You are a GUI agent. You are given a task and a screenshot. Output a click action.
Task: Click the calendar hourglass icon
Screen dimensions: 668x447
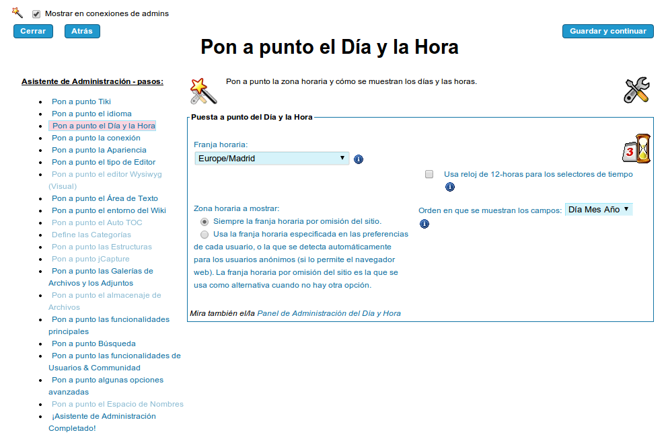click(636, 149)
